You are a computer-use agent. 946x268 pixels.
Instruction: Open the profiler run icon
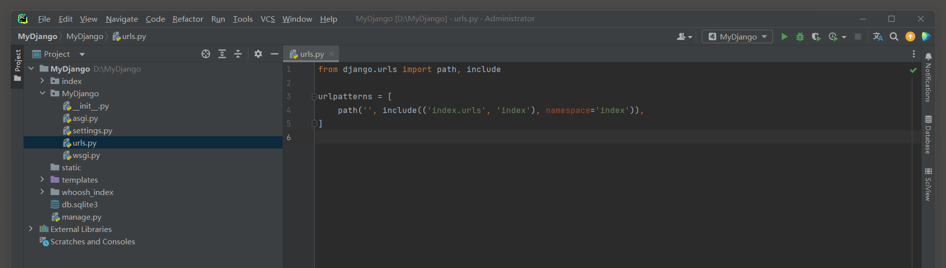point(833,37)
